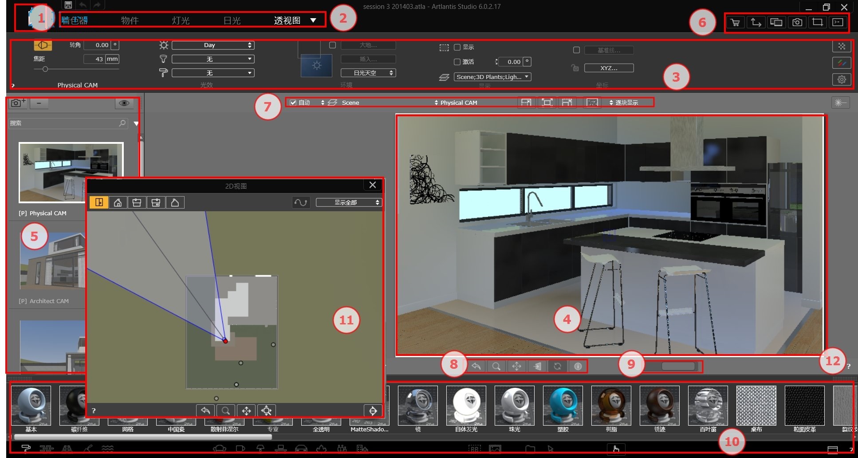Click the save floppy disk icon
The height and width of the screenshot is (458, 858).
[x=68, y=5]
